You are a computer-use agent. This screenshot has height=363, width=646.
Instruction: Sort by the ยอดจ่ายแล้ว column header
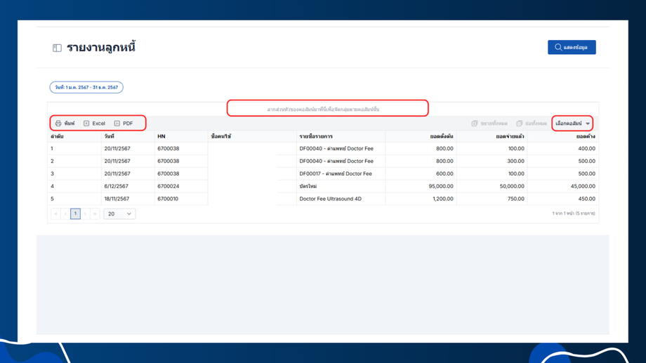pyautogui.click(x=492, y=136)
